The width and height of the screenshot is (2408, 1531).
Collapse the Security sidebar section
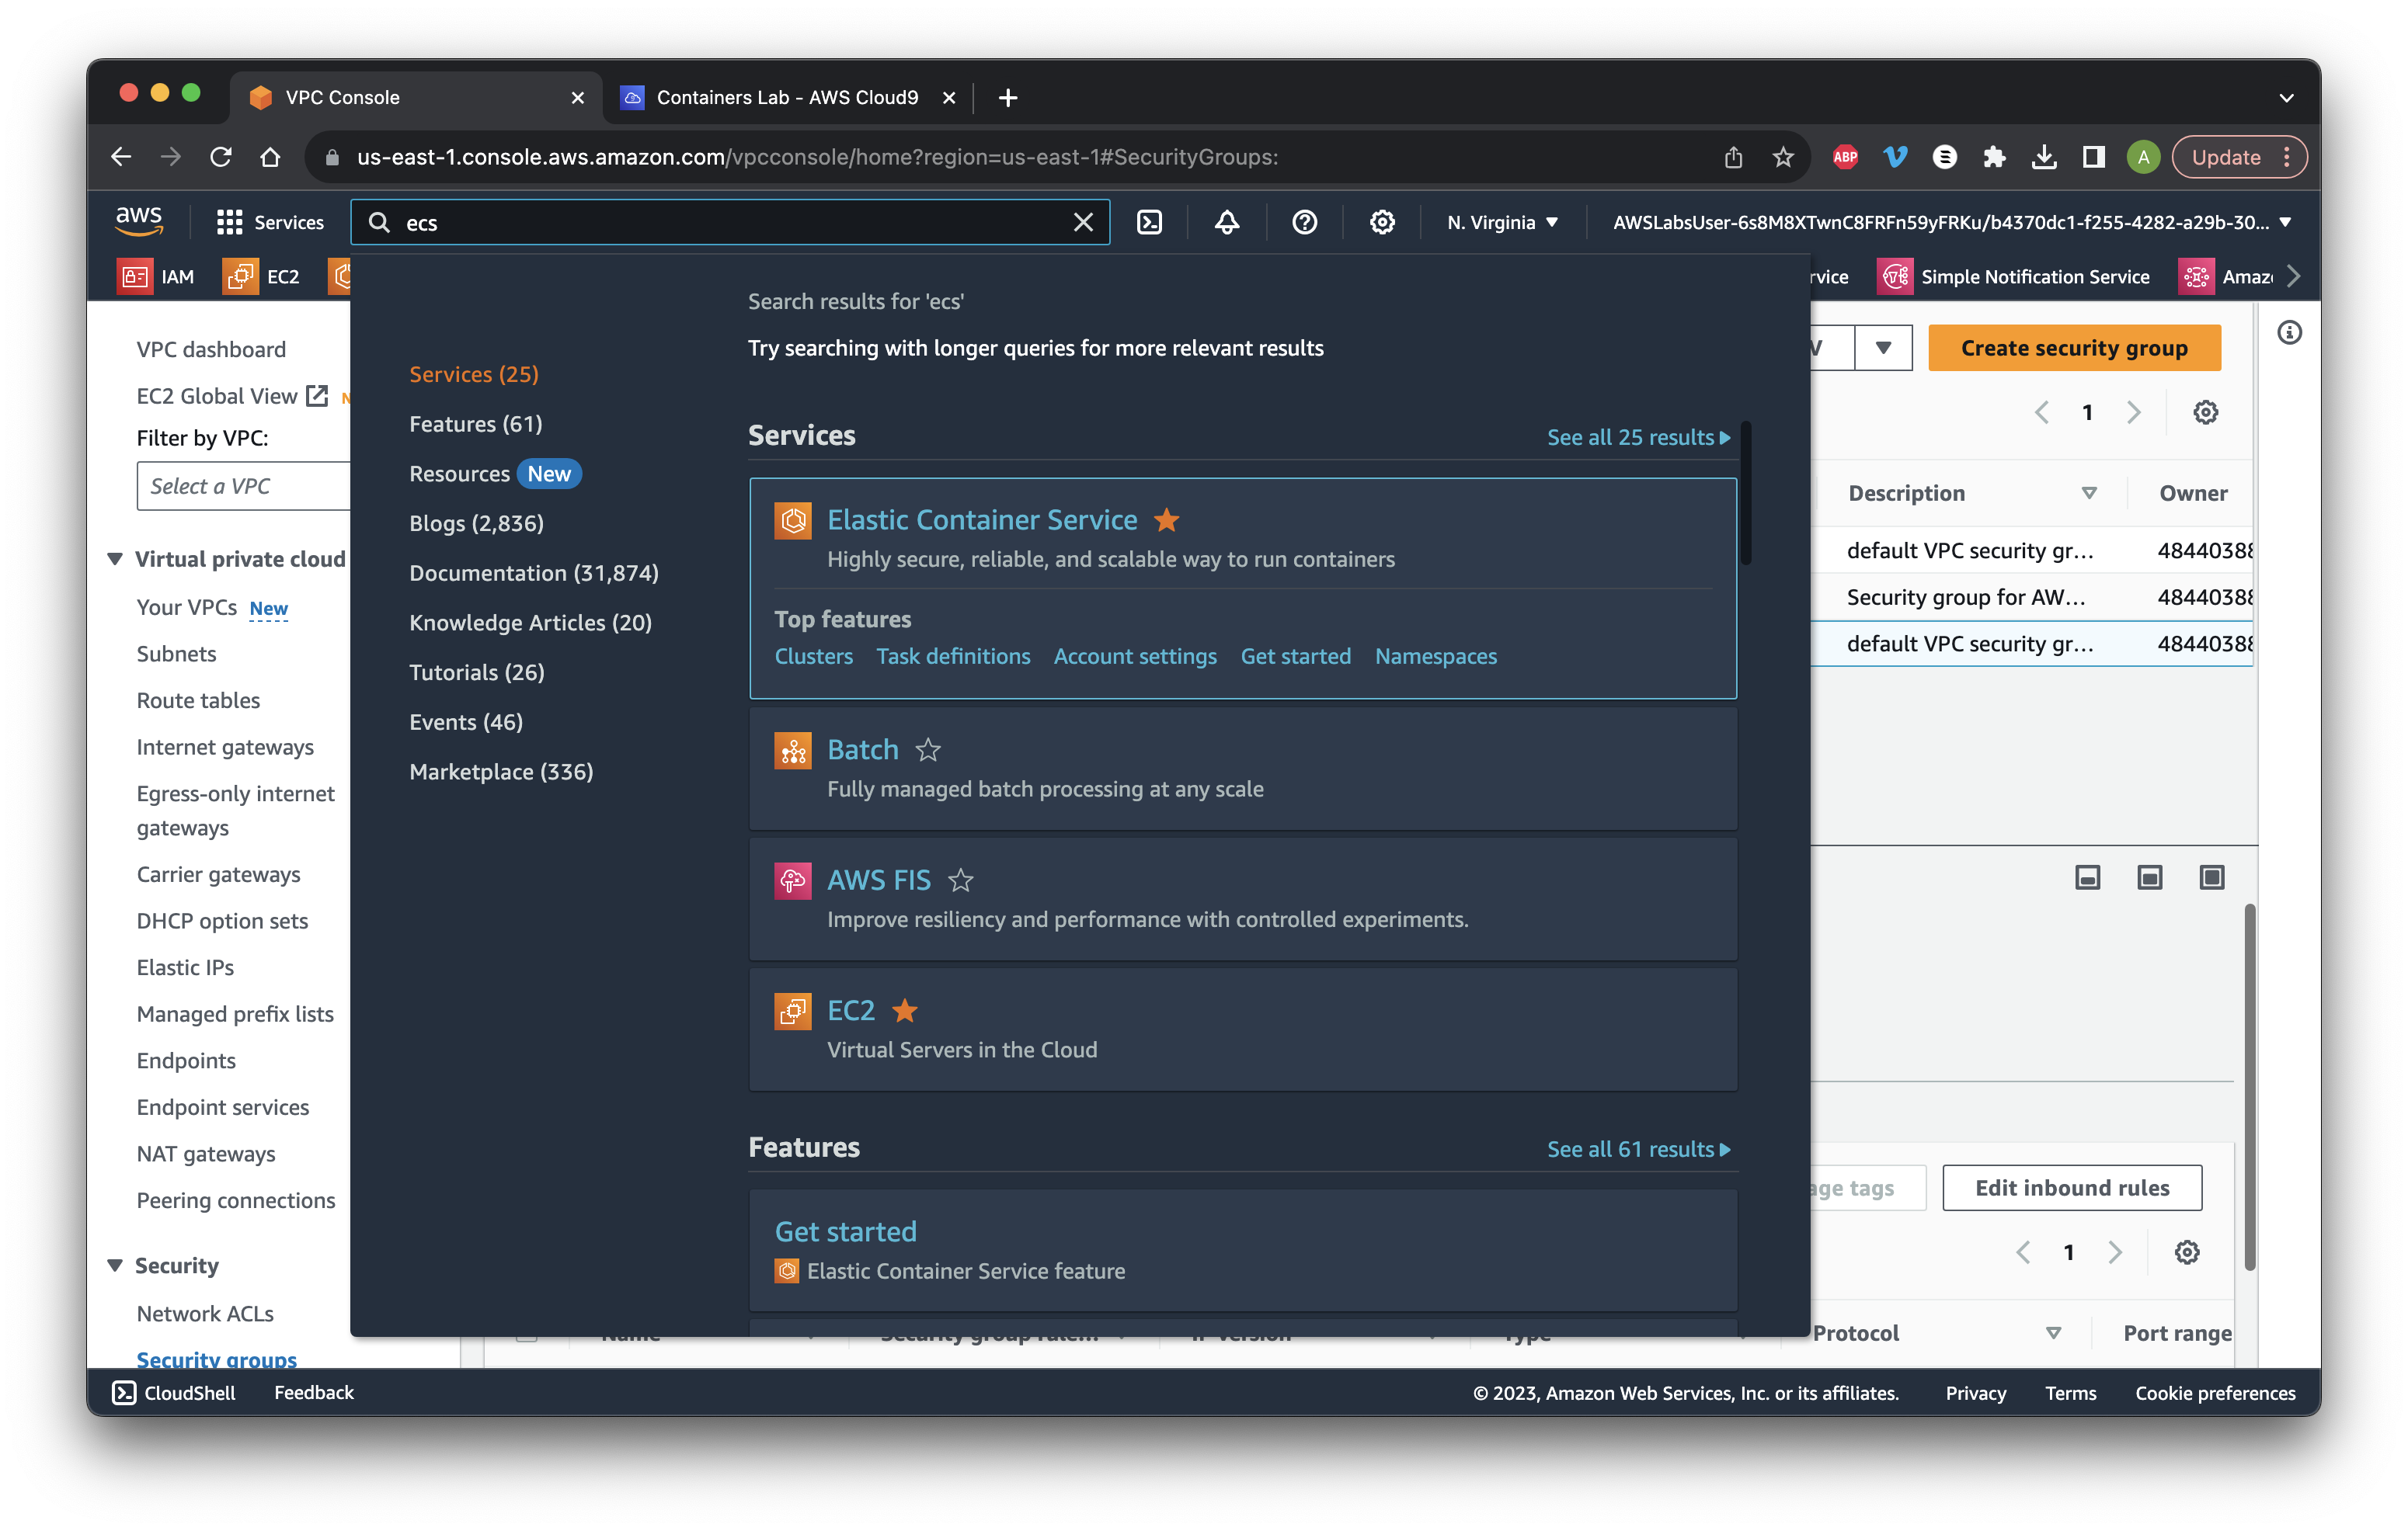[x=115, y=1265]
